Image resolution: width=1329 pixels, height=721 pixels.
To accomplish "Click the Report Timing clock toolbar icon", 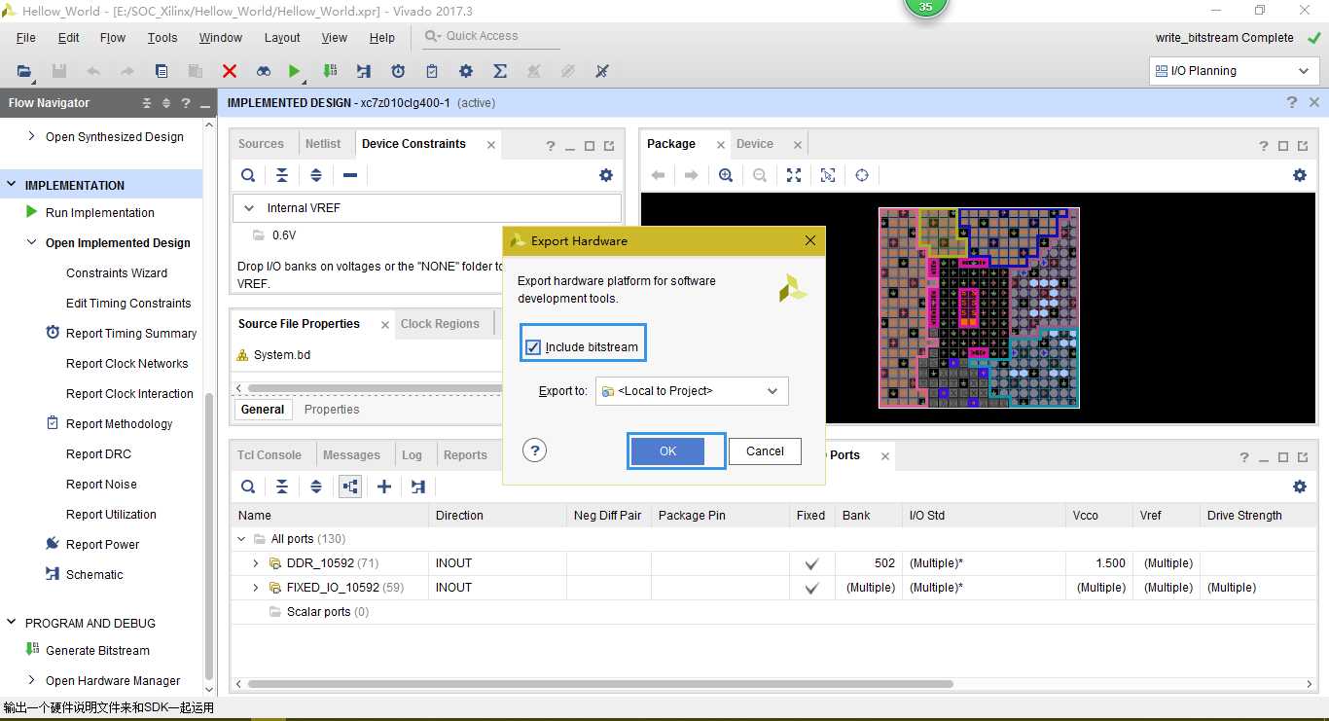I will pyautogui.click(x=398, y=71).
